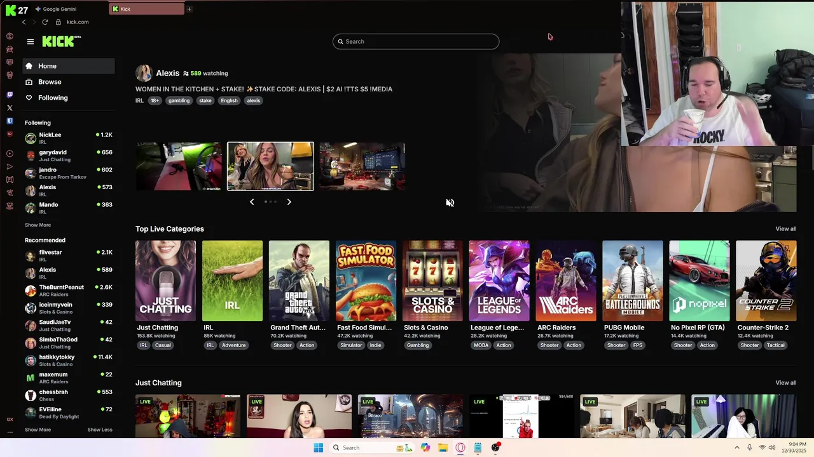
Task: Open the Windows Start button
Action: [x=319, y=447]
